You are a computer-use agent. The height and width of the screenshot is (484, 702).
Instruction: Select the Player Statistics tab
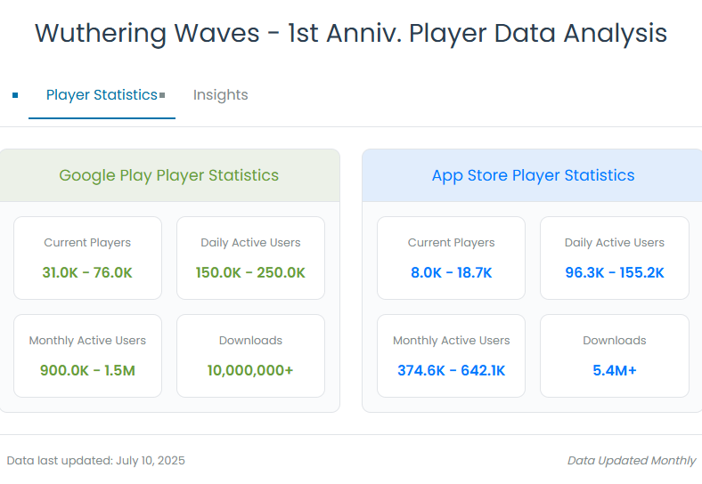point(102,95)
